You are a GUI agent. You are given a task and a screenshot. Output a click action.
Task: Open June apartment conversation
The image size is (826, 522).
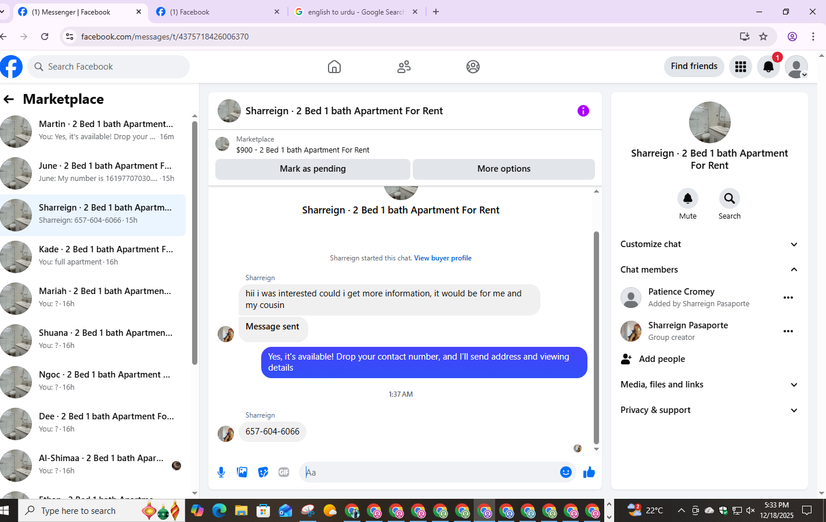coord(93,173)
